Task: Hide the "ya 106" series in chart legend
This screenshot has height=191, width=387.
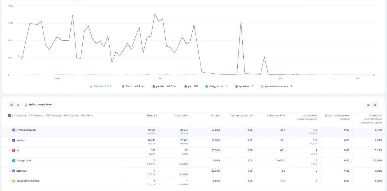Action: [186, 86]
